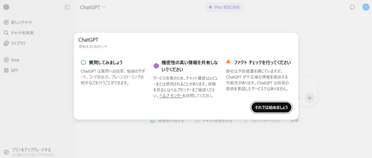Open the user profile avatar Y
The height and width of the screenshot is (158, 372).
pyautogui.click(x=365, y=7)
